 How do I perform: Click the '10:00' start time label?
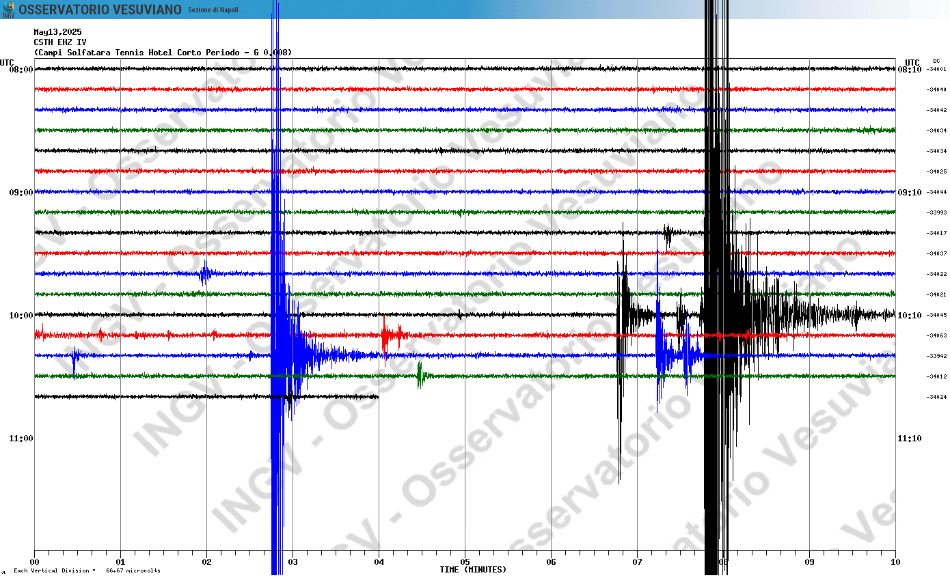21,316
